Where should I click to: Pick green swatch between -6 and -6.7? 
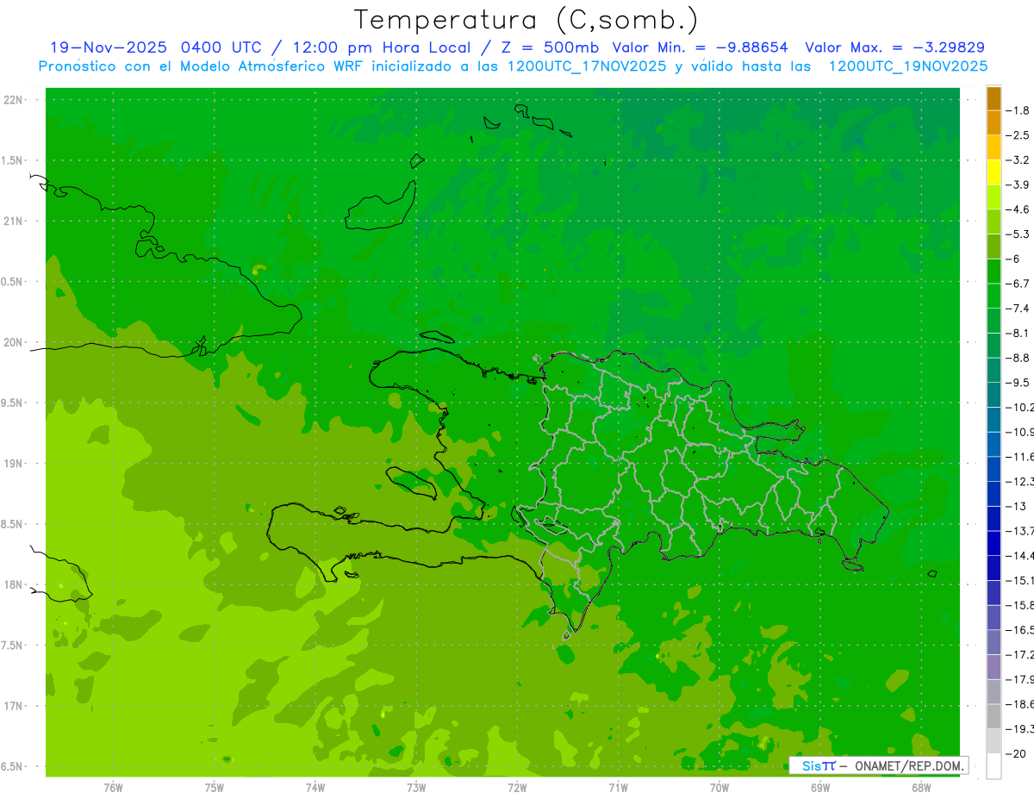[x=994, y=271]
